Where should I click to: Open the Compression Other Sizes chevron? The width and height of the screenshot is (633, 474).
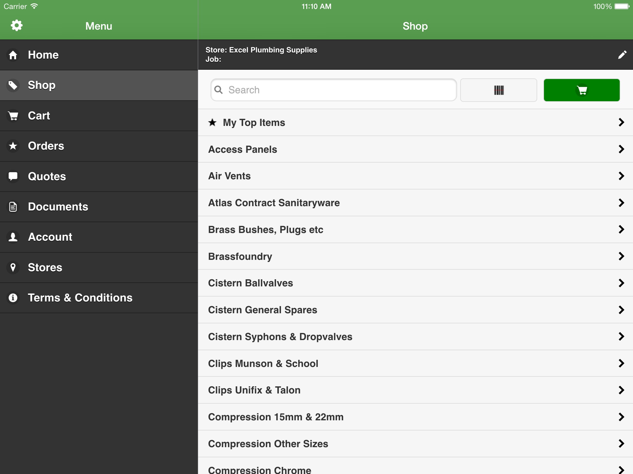(621, 444)
